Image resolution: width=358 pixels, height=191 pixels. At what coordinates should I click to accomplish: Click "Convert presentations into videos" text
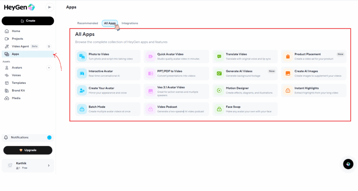pyautogui.click(x=176, y=76)
